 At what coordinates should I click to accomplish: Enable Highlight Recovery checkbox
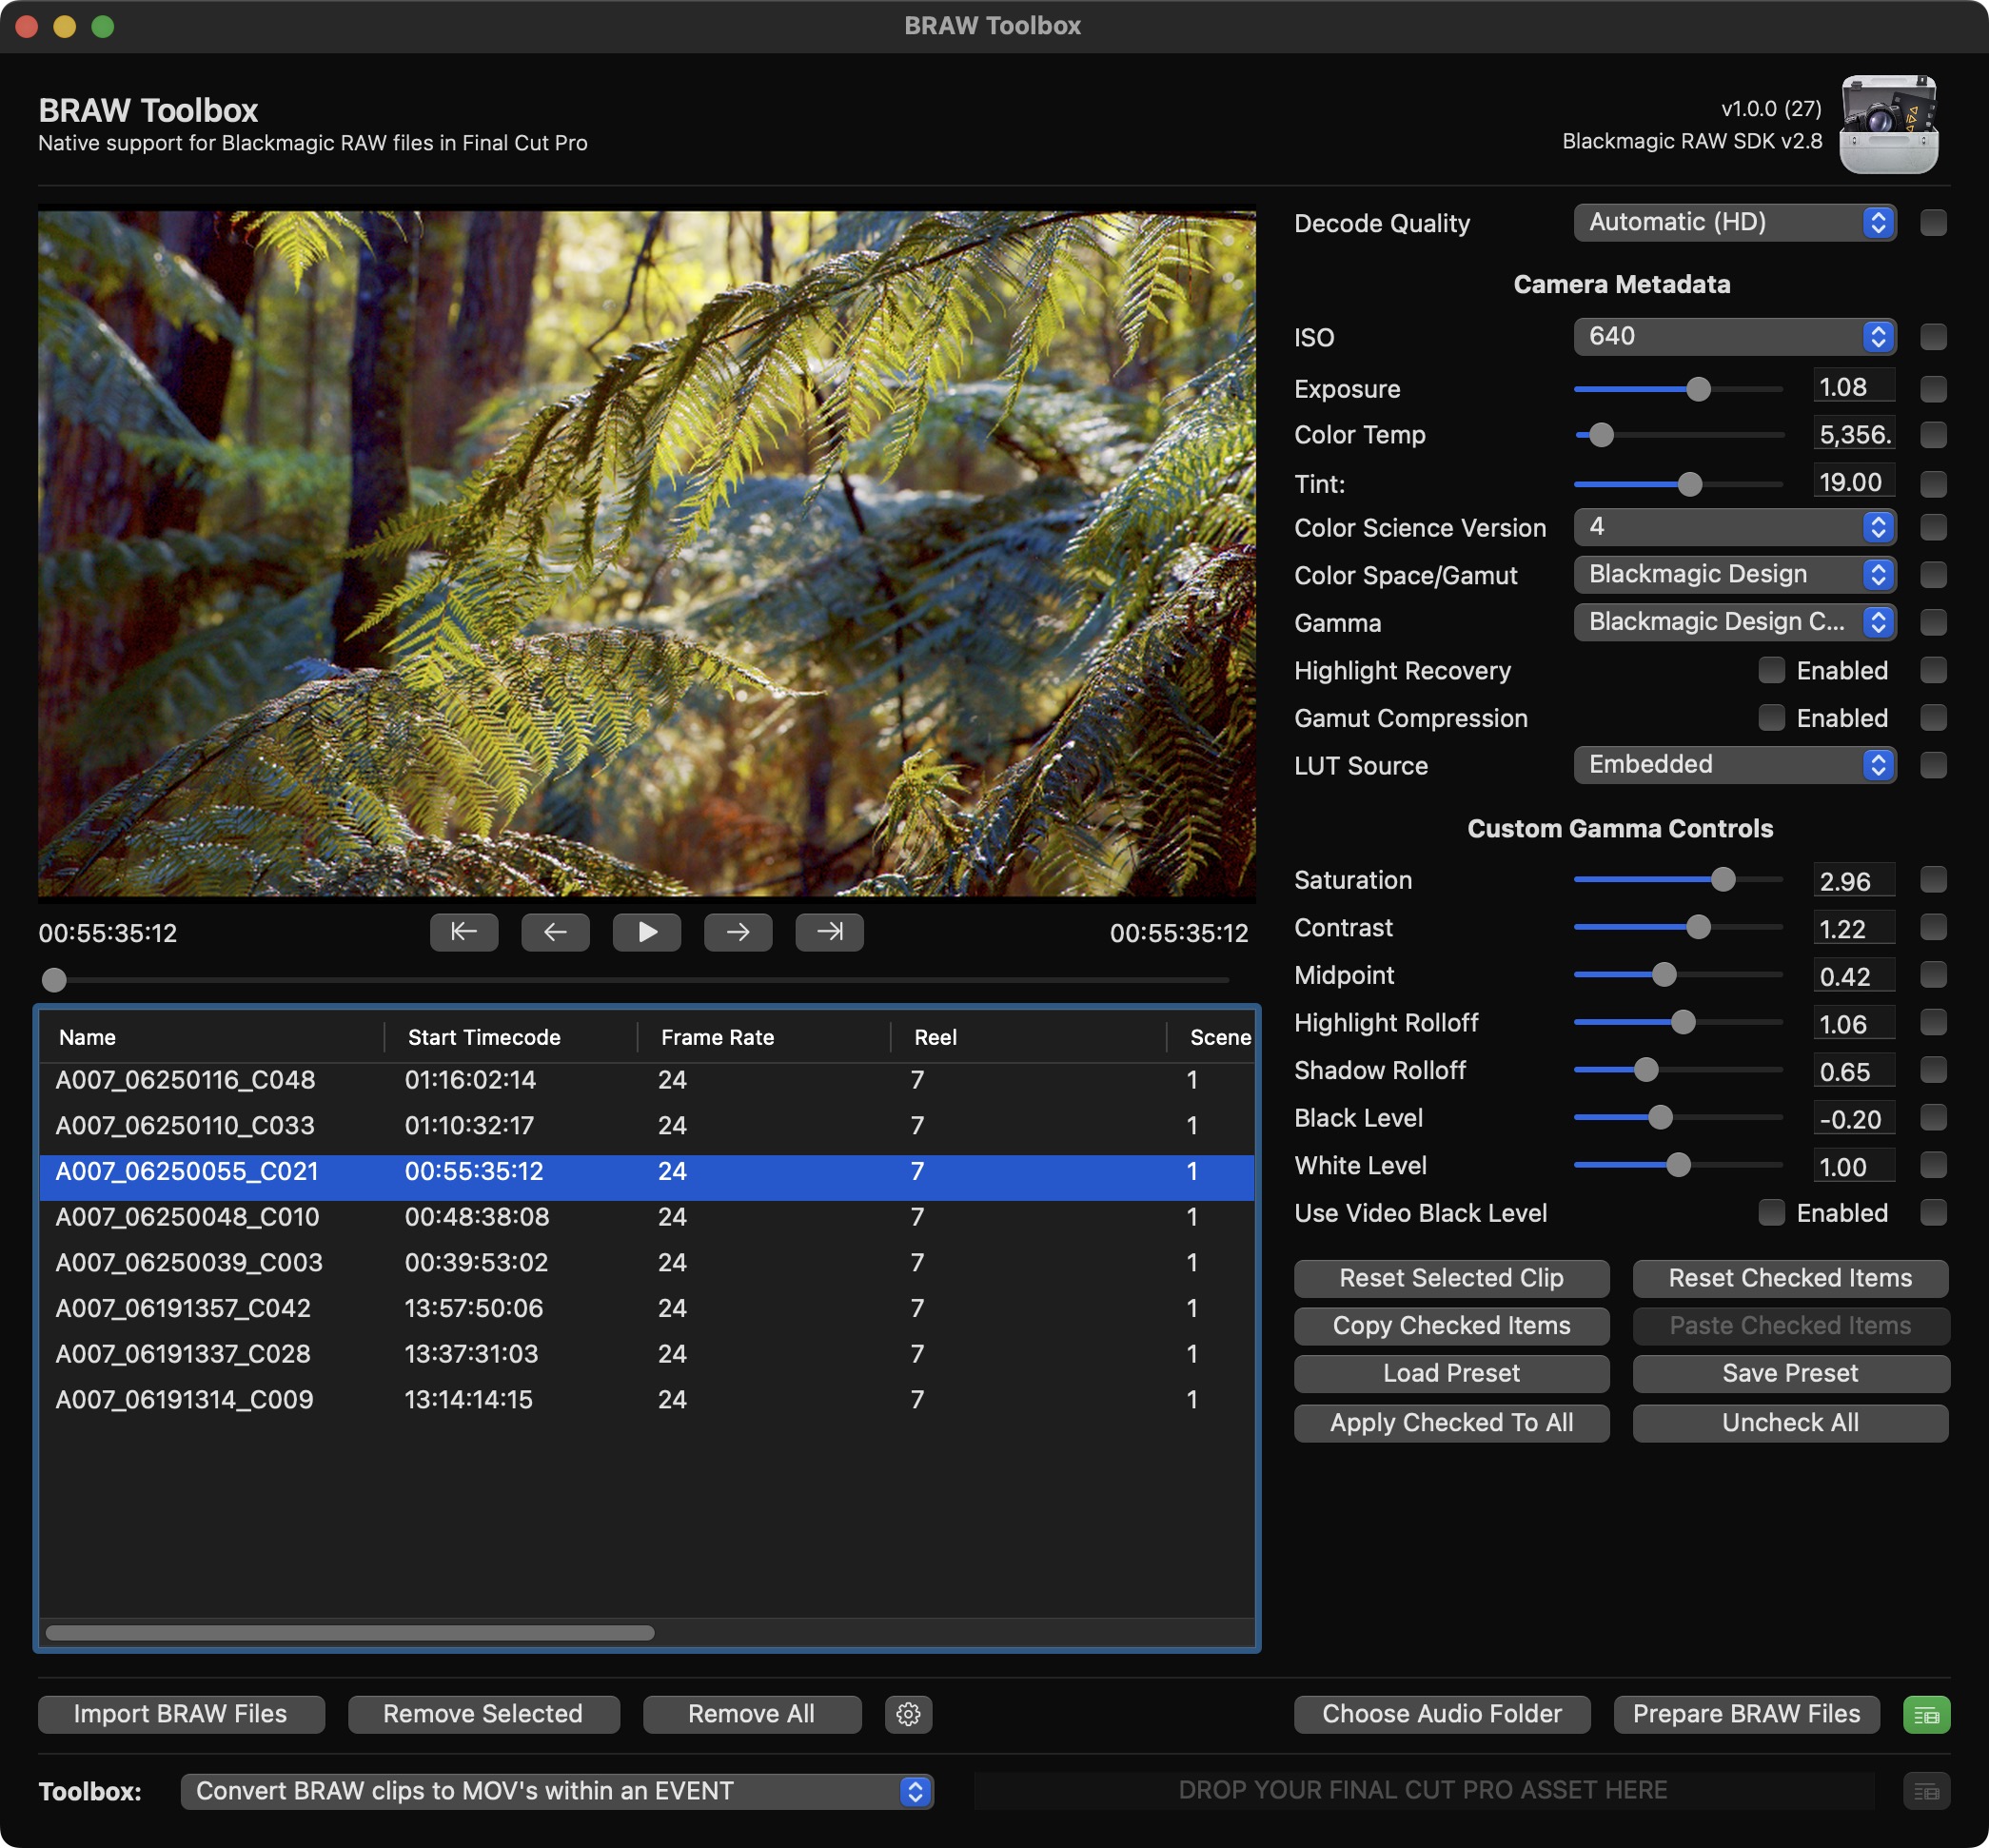(x=1771, y=670)
